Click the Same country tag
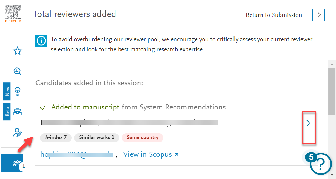Image resolution: width=336 pixels, height=179 pixels. (x=143, y=137)
